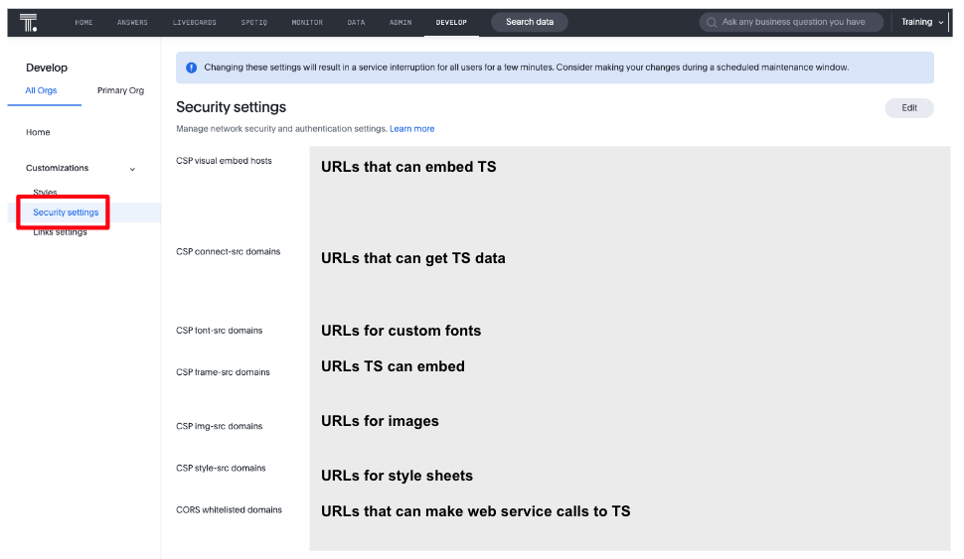Switch to the SpotIQ tab
Screen dimensions: 964x559
[x=254, y=22]
